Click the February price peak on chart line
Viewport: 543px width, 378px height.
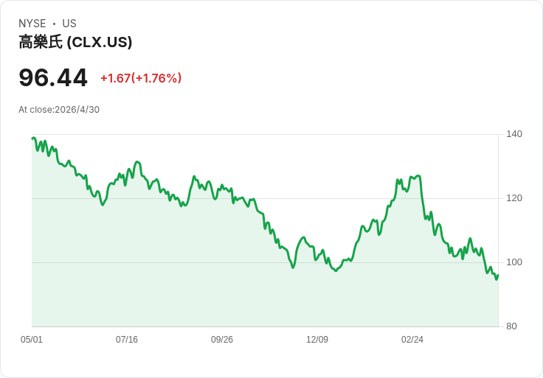[418, 176]
